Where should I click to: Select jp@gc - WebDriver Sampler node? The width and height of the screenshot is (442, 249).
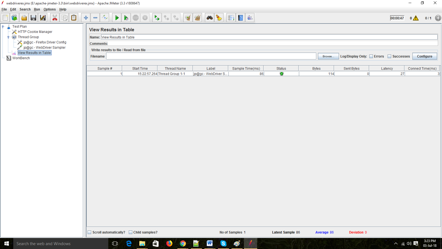tap(44, 48)
